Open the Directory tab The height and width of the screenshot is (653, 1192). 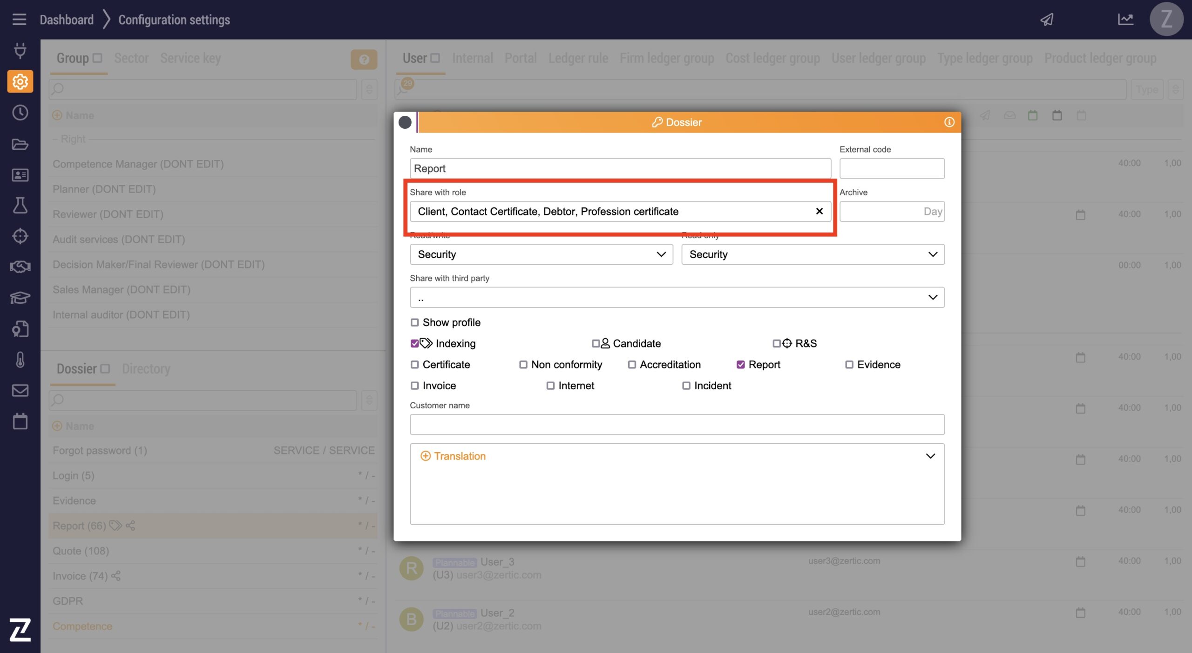pyautogui.click(x=146, y=369)
